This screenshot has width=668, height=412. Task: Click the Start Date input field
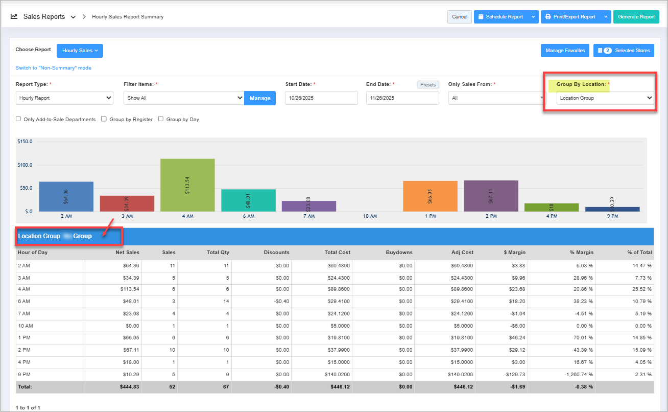321,98
